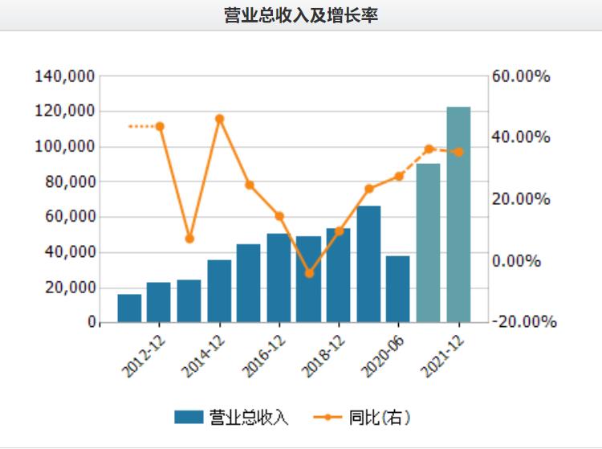
Task: Select the 2014-12 blue revenue bar
Action: click(x=219, y=291)
